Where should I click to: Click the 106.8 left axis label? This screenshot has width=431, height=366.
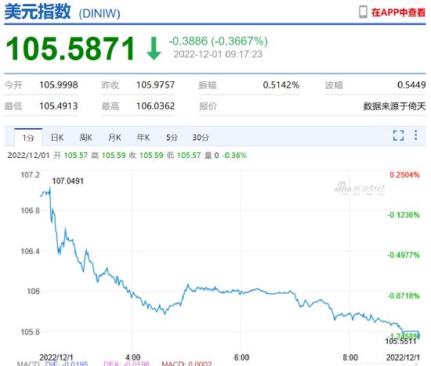(31, 210)
